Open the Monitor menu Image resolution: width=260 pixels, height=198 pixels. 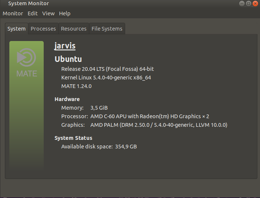[13, 13]
